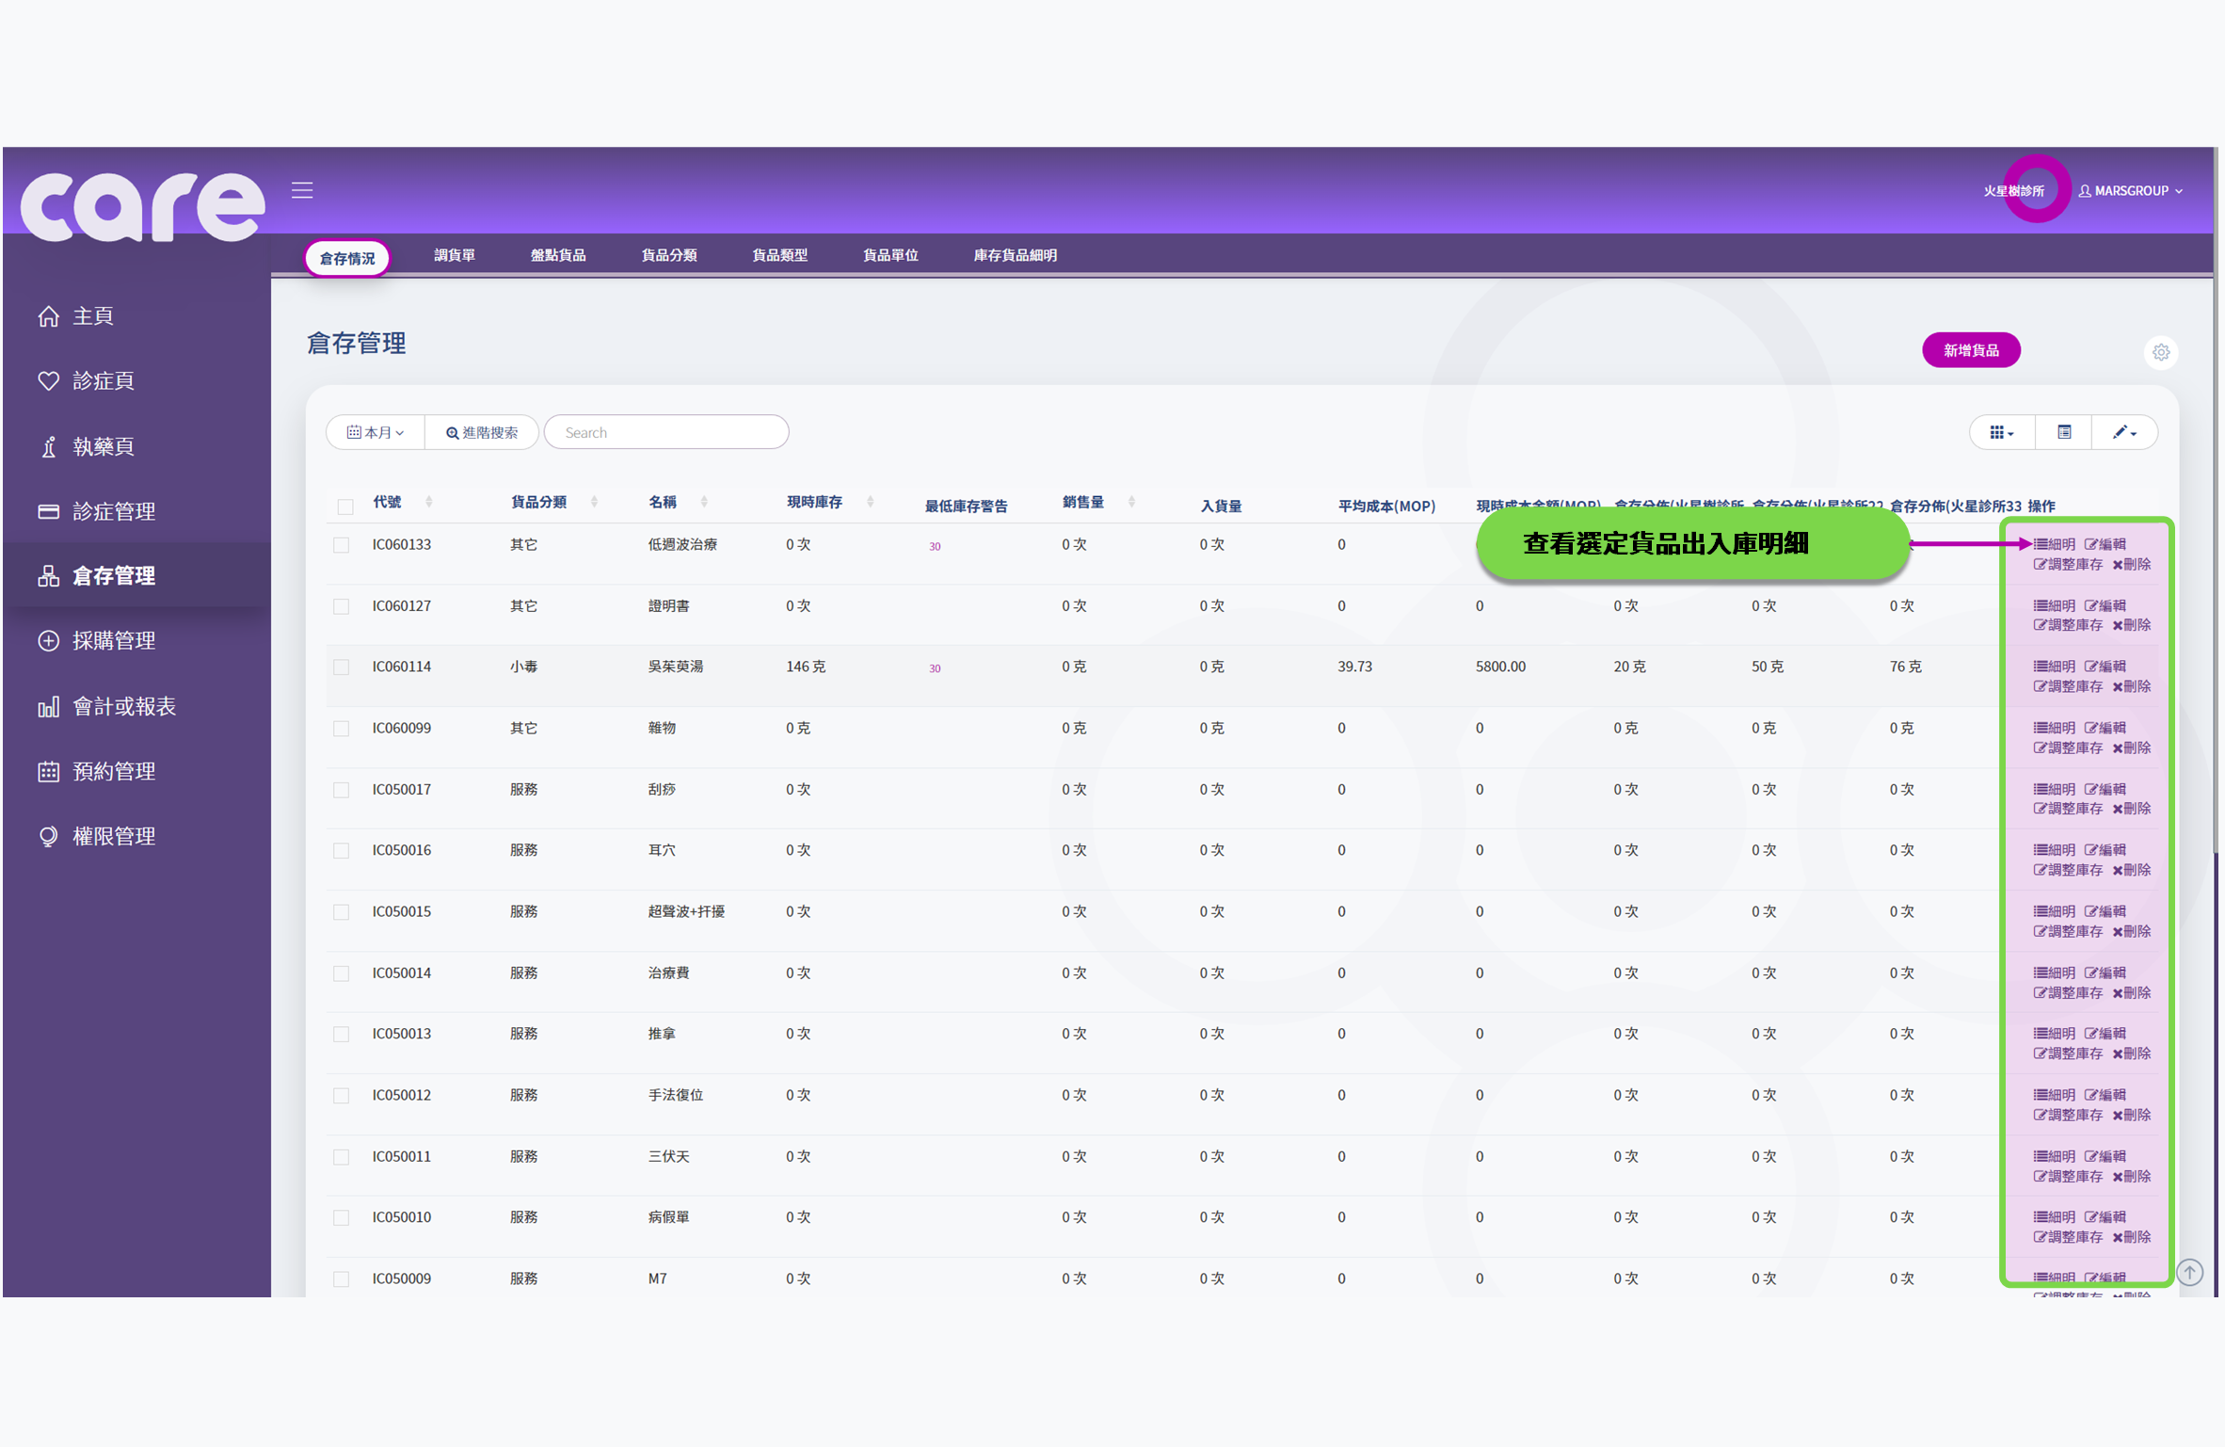Open 預約管理 calendar icon
This screenshot has height=1447, width=2225.
point(48,771)
